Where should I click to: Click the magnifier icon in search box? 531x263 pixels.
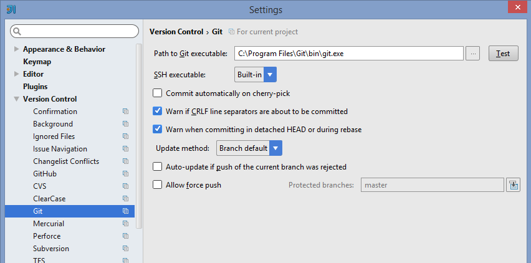click(17, 32)
